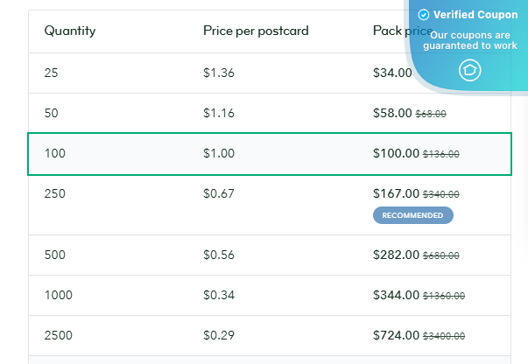Screen dimensions: 528x364
Task: Click the $0.56 per postcard price
Action: (219, 255)
